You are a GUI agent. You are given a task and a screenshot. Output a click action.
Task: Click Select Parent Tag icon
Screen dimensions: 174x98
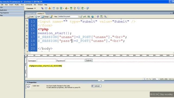[27, 36]
